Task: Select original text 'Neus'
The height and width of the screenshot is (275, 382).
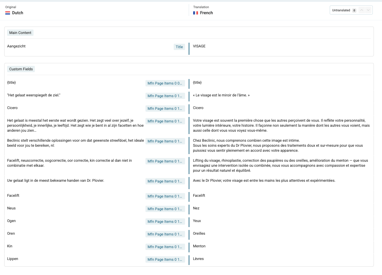Action: click(11, 208)
